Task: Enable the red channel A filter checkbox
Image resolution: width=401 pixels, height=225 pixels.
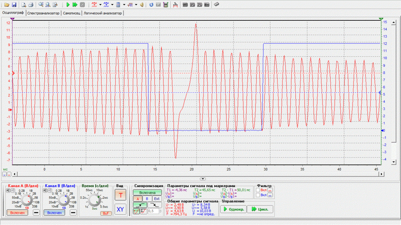Action: [x=257, y=190]
